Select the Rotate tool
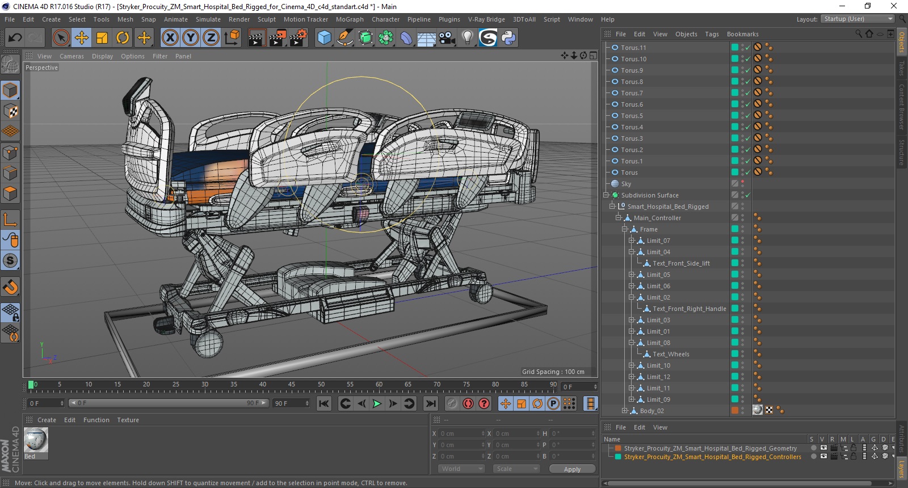 [x=123, y=38]
